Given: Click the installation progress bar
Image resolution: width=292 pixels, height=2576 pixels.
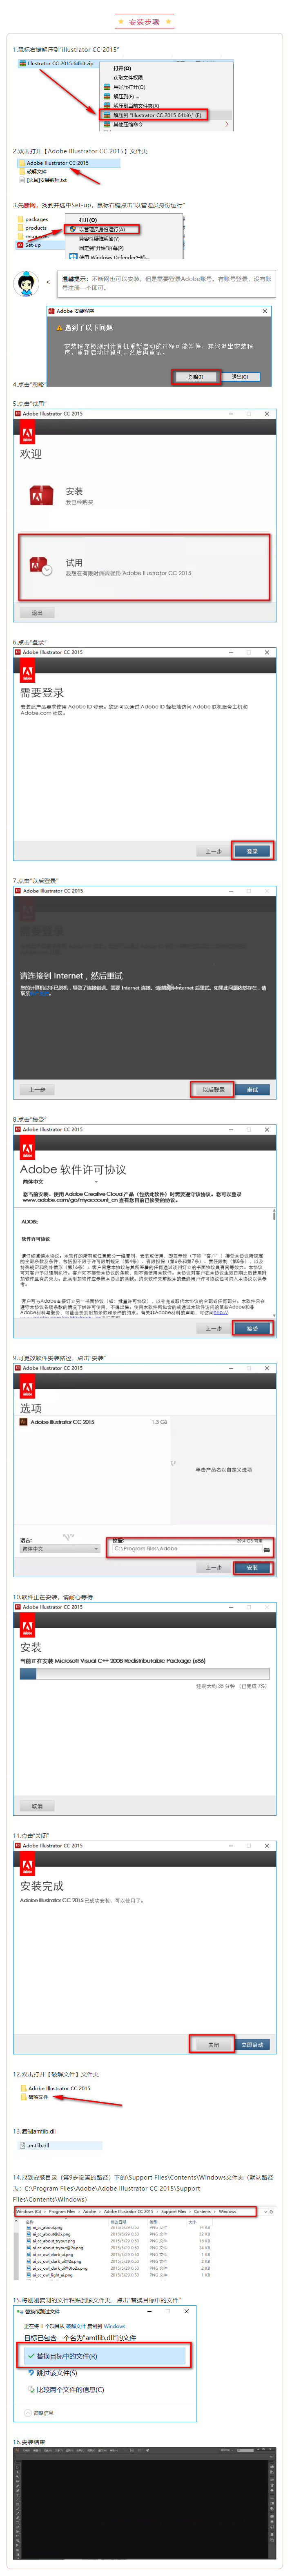Looking at the screenshot, I should [145, 1673].
